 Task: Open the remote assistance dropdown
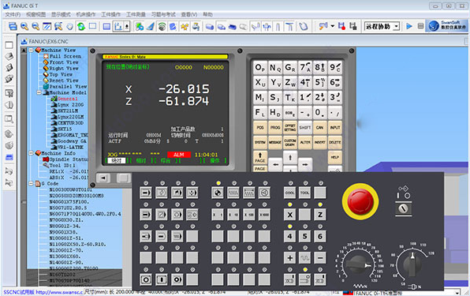click(x=397, y=26)
